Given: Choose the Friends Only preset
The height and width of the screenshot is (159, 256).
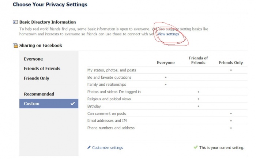Looking at the screenshot, I should coord(36,78).
